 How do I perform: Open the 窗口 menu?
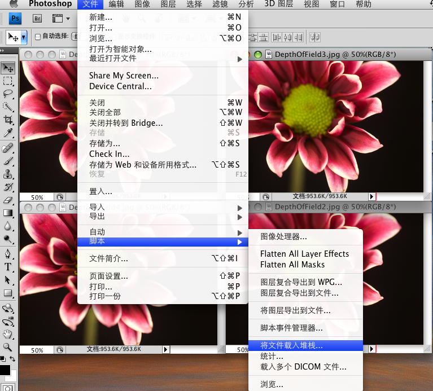337,4
